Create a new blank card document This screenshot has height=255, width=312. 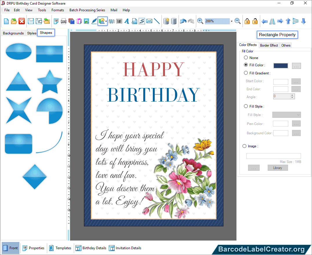tap(6, 21)
